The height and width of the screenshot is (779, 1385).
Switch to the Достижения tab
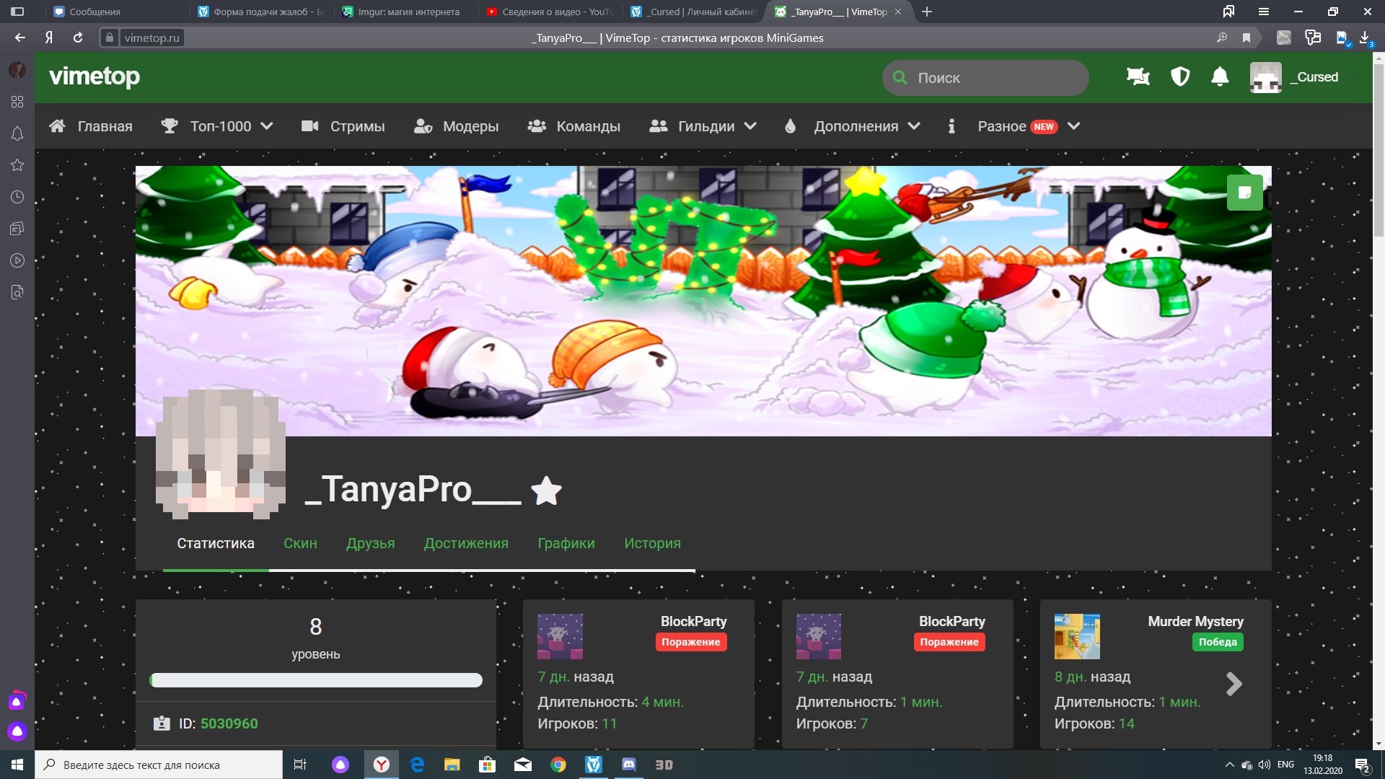click(466, 543)
